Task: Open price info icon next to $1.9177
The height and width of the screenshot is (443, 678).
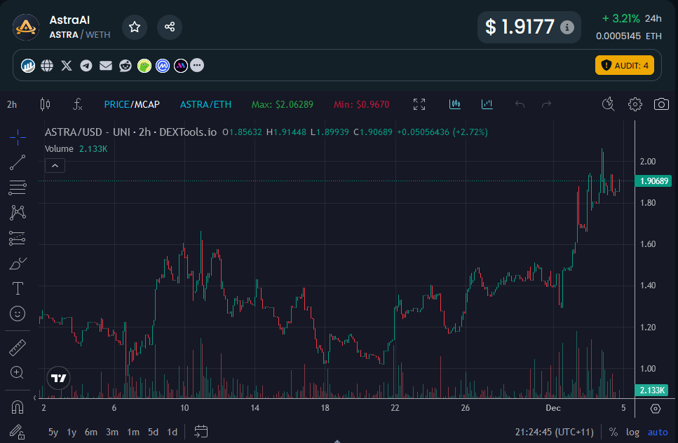Action: click(567, 27)
